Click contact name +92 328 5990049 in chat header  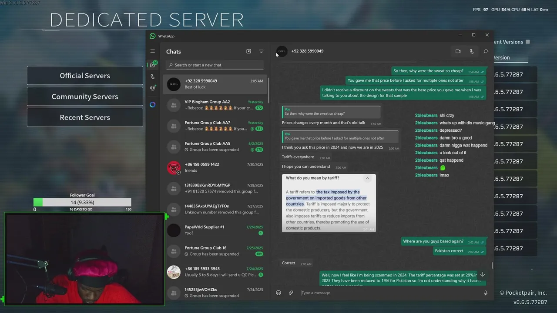point(307,51)
